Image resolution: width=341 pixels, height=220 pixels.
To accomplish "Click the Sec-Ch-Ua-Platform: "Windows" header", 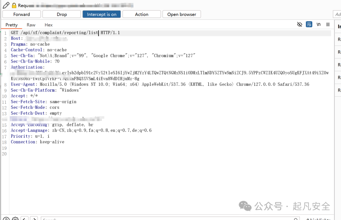I will click(x=46, y=90).
